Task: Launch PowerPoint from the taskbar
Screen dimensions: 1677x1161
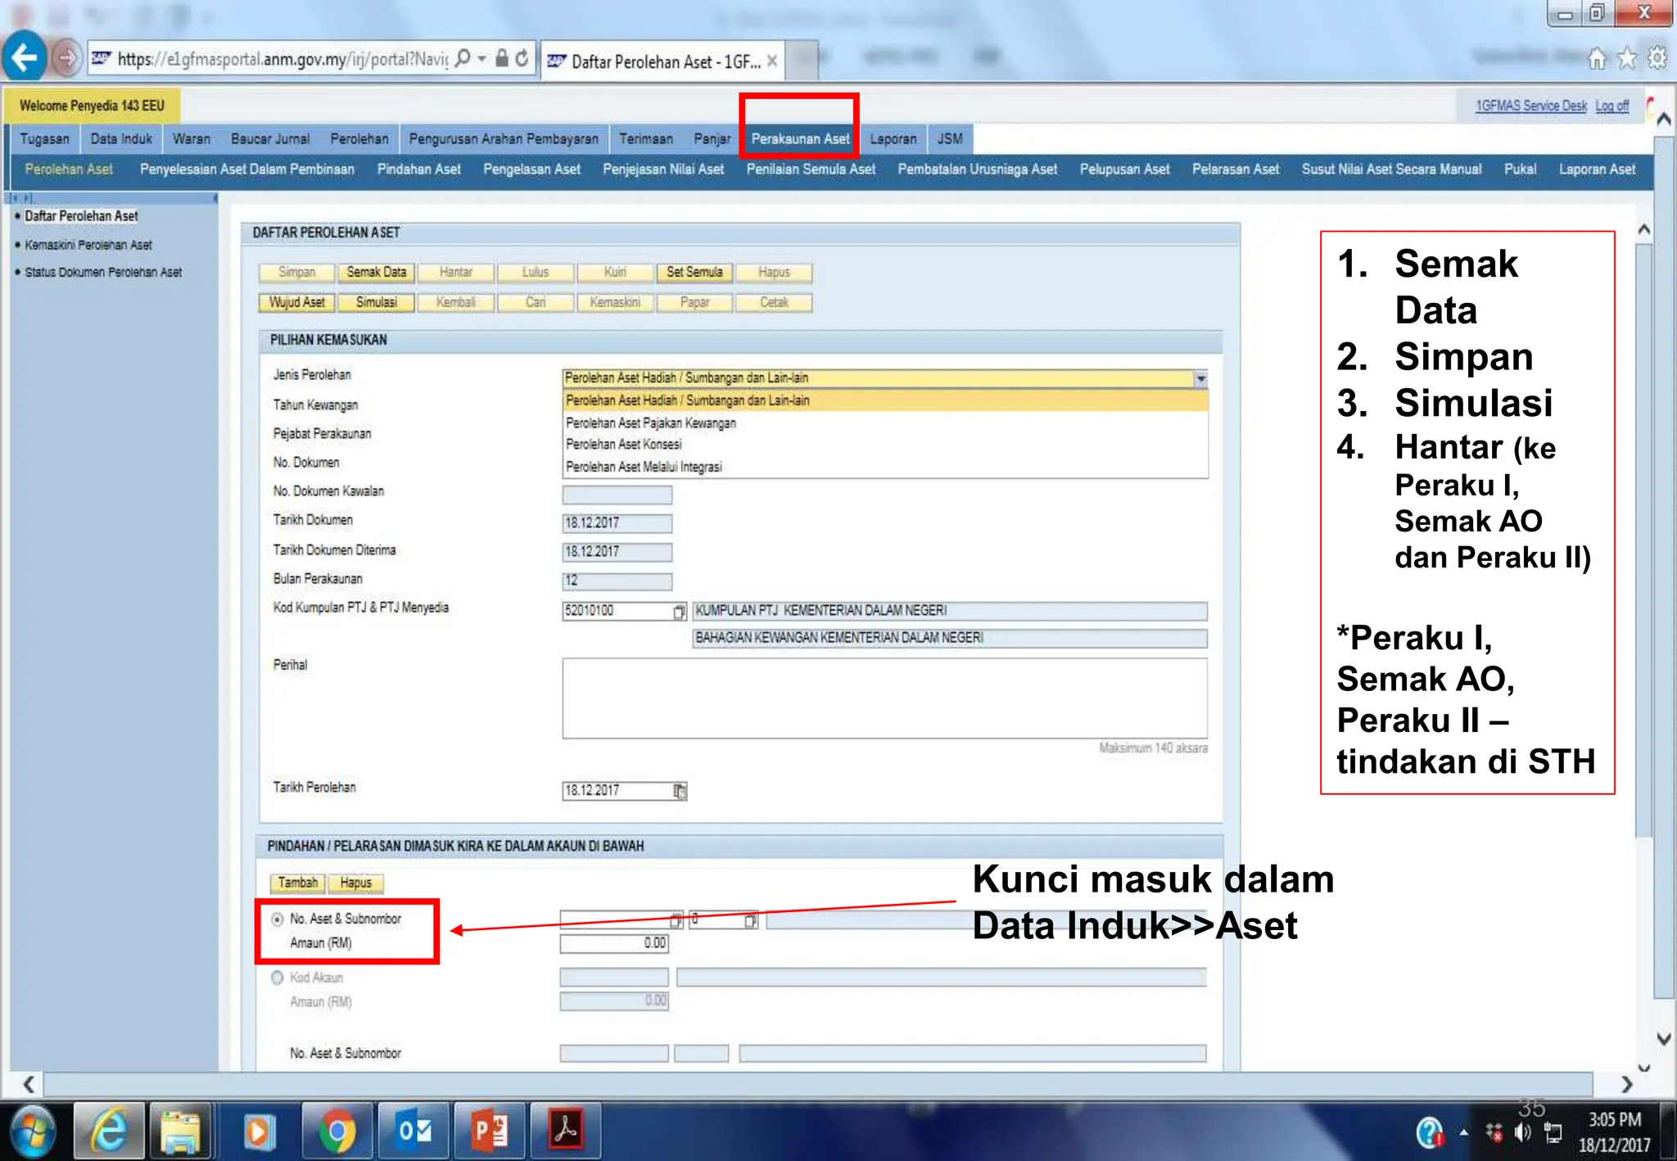Action: [490, 1132]
